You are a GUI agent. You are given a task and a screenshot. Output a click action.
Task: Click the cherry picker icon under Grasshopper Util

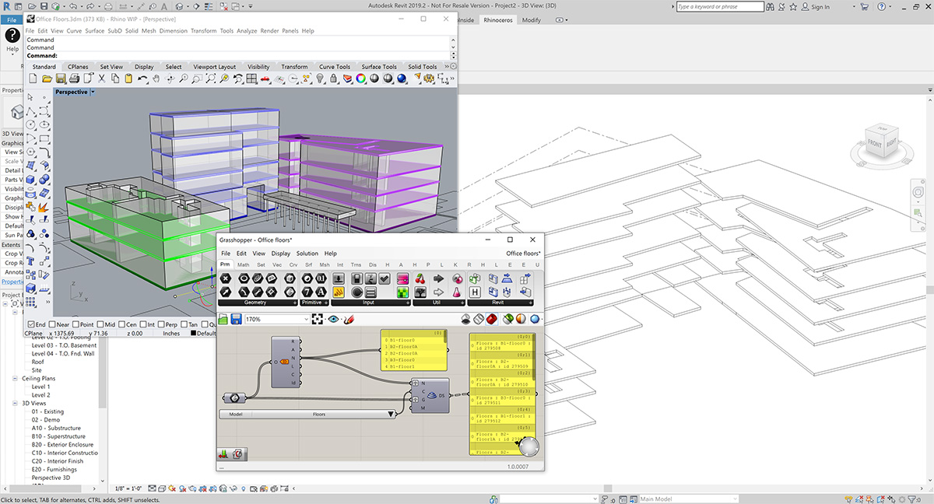[418, 280]
